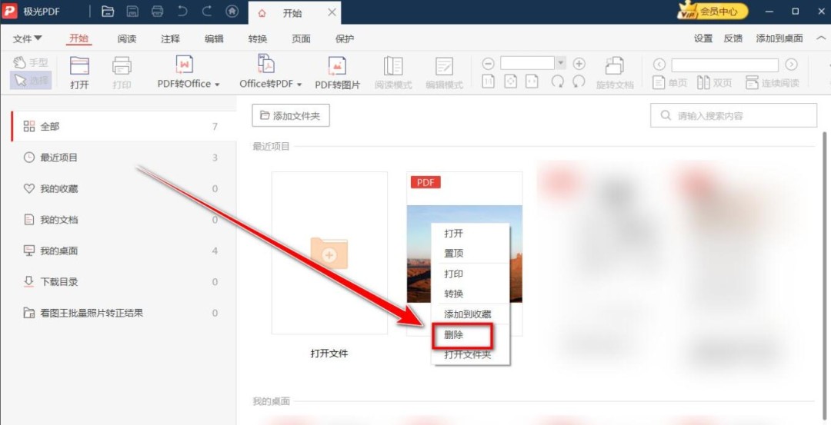Switch to the 页面 ribbon tab

tap(301, 38)
